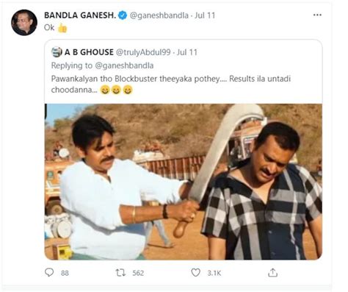Open the reply comment icon
Screen dimensions: 348x292
click(x=49, y=272)
